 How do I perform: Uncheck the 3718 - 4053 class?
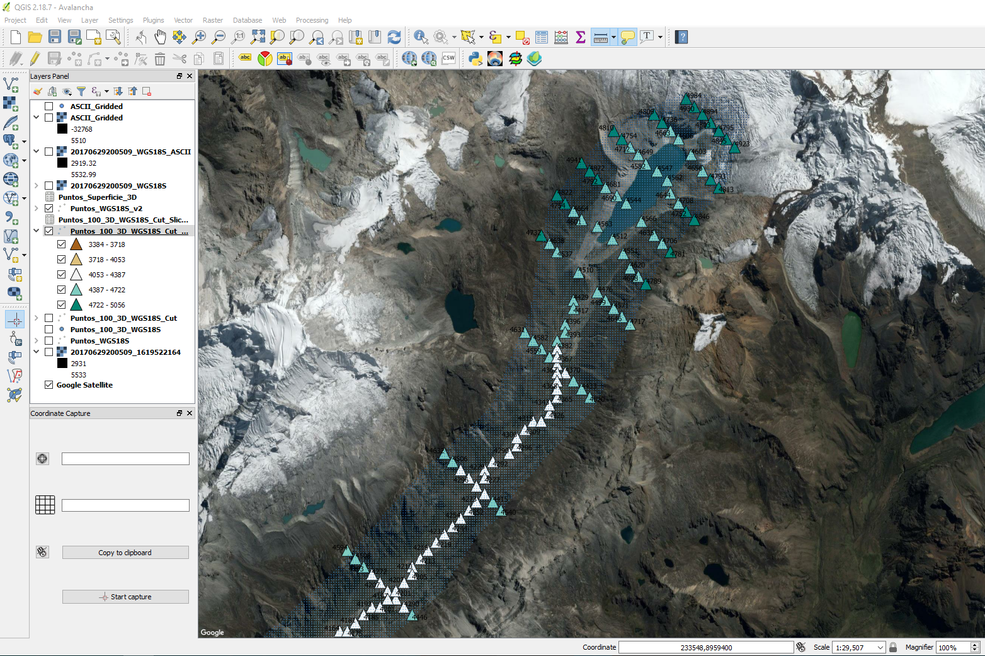61,260
